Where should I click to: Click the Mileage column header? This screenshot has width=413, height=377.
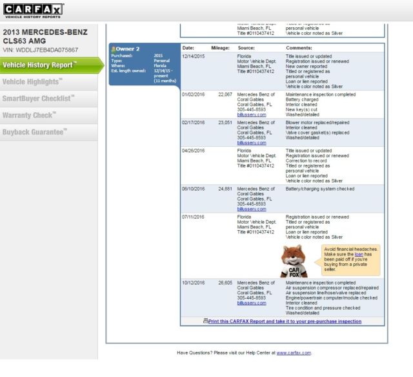pos(220,48)
